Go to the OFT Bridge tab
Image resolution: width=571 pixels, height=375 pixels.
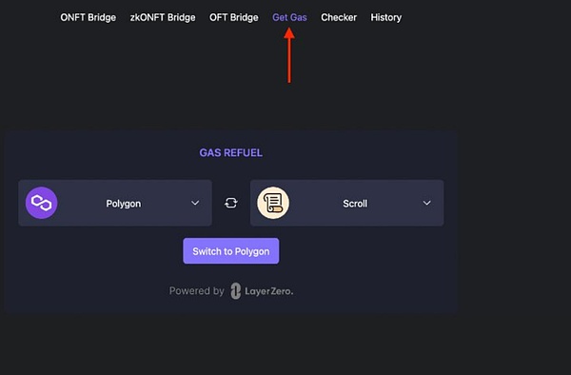pos(234,17)
